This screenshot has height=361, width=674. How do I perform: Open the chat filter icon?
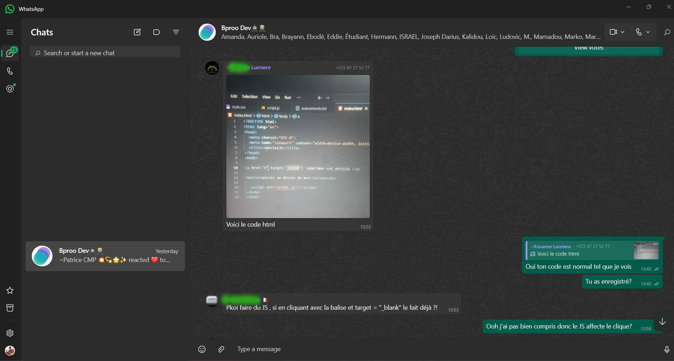(176, 32)
